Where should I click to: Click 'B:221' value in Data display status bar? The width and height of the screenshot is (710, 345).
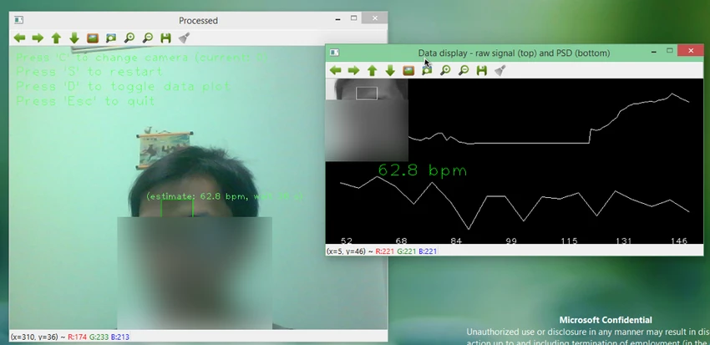(x=428, y=251)
